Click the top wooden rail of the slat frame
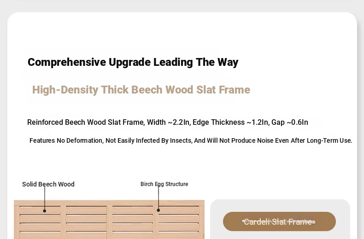This screenshot has height=239, width=364. click(109, 203)
